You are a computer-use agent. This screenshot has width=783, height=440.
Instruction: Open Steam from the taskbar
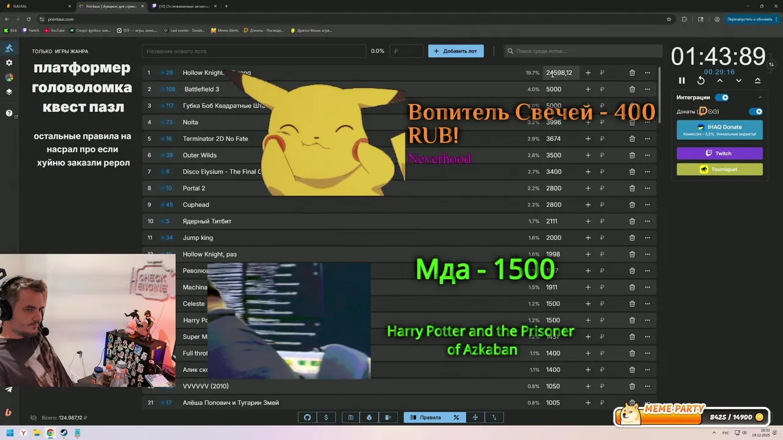64,433
